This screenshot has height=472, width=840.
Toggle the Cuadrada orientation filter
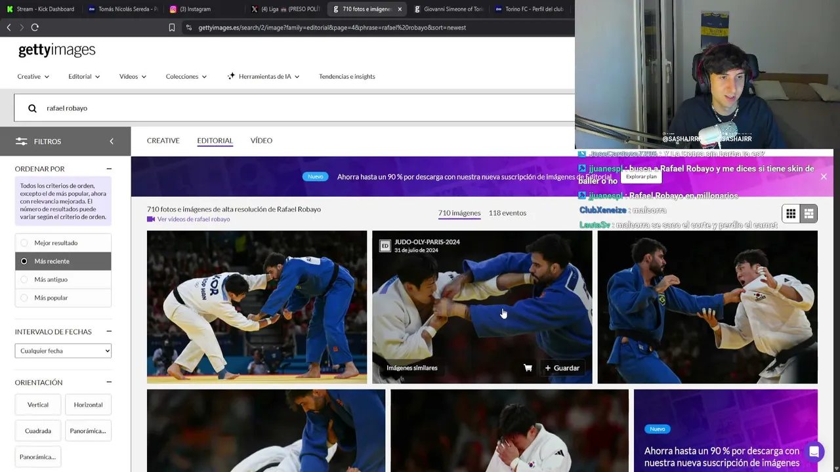click(38, 431)
